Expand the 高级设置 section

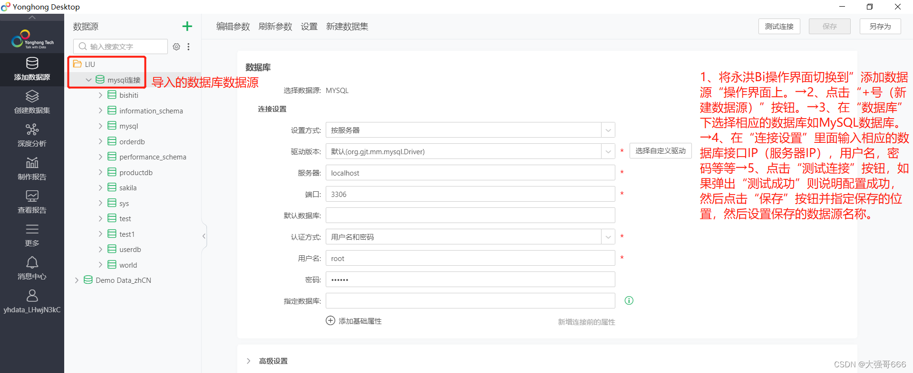click(x=249, y=361)
